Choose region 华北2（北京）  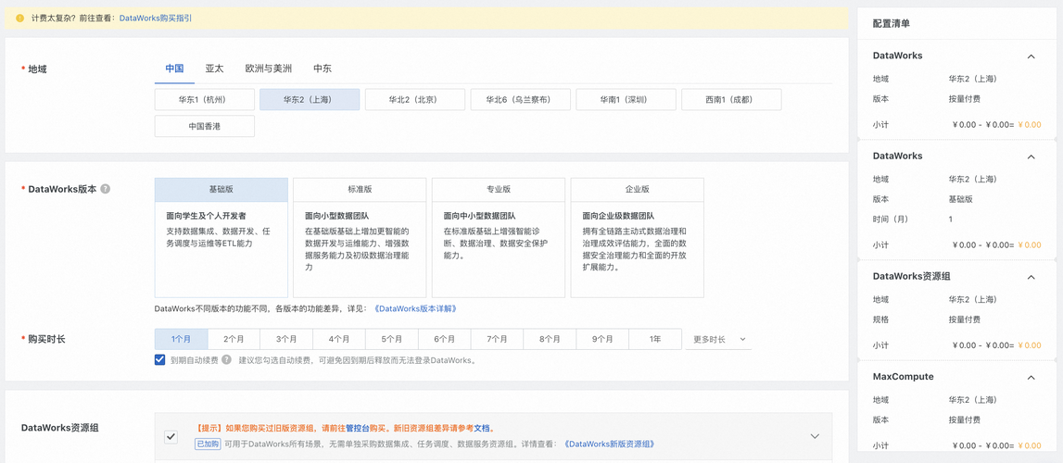(415, 99)
